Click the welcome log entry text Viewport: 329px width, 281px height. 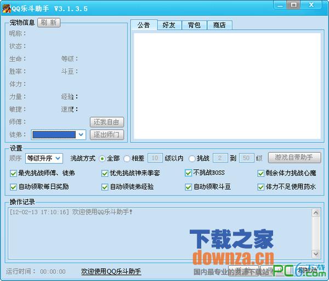[71, 212]
